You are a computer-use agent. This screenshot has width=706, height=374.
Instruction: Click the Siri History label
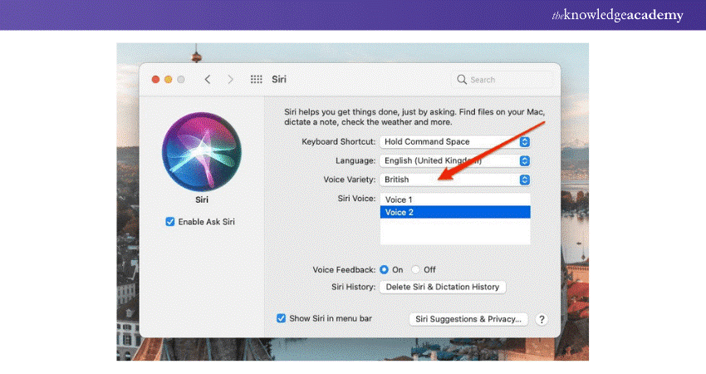(x=354, y=287)
